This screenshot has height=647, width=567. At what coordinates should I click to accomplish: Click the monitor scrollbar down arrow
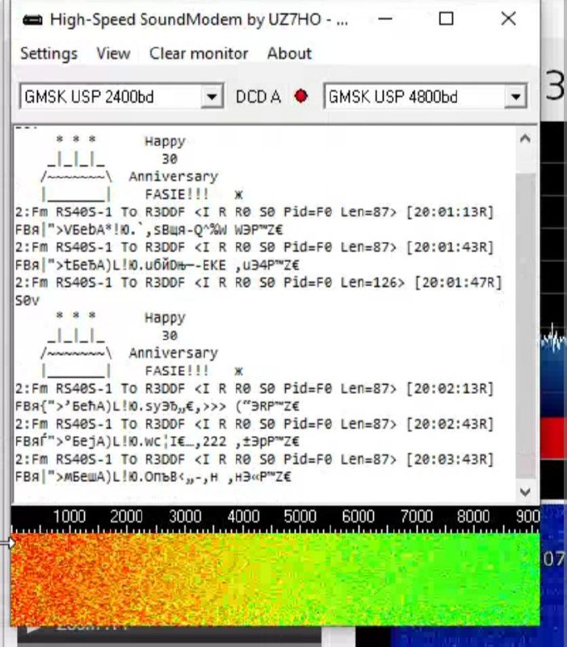pos(525,491)
